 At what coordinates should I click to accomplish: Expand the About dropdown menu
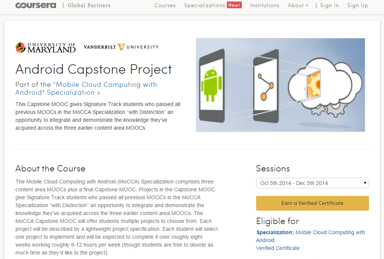tap(298, 6)
